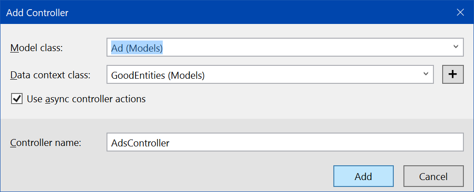Click blank area inside Model class combo box
Screen dimensions: 474x192
(300, 48)
